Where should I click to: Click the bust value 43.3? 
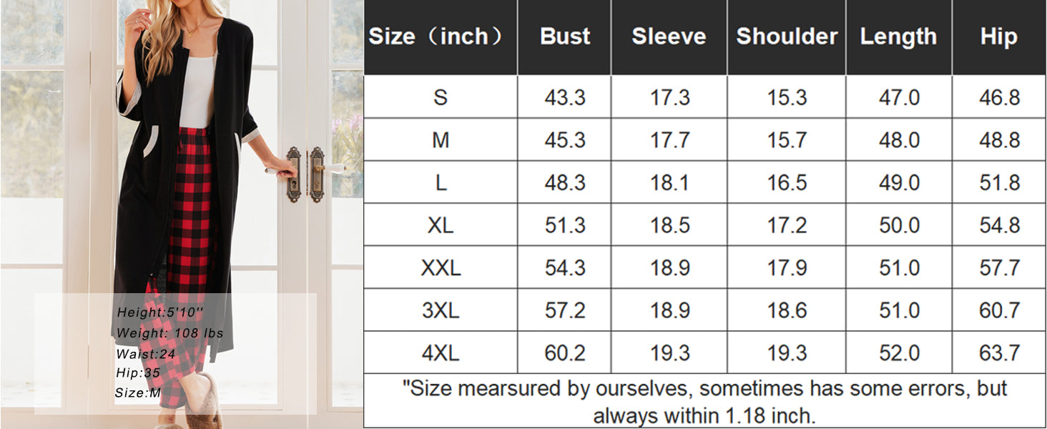(x=565, y=97)
